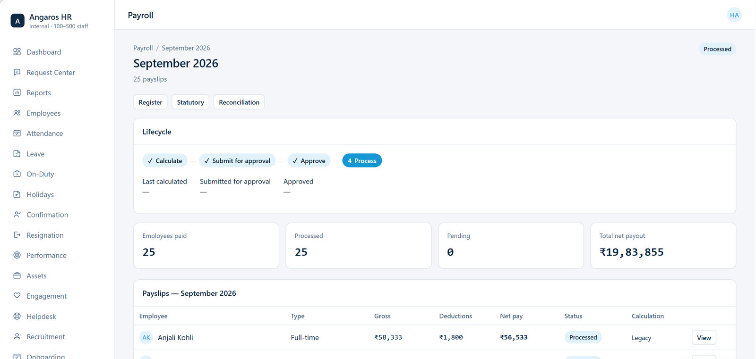Click the Holidays file icon
The width and height of the screenshot is (756, 359).
click(x=17, y=194)
